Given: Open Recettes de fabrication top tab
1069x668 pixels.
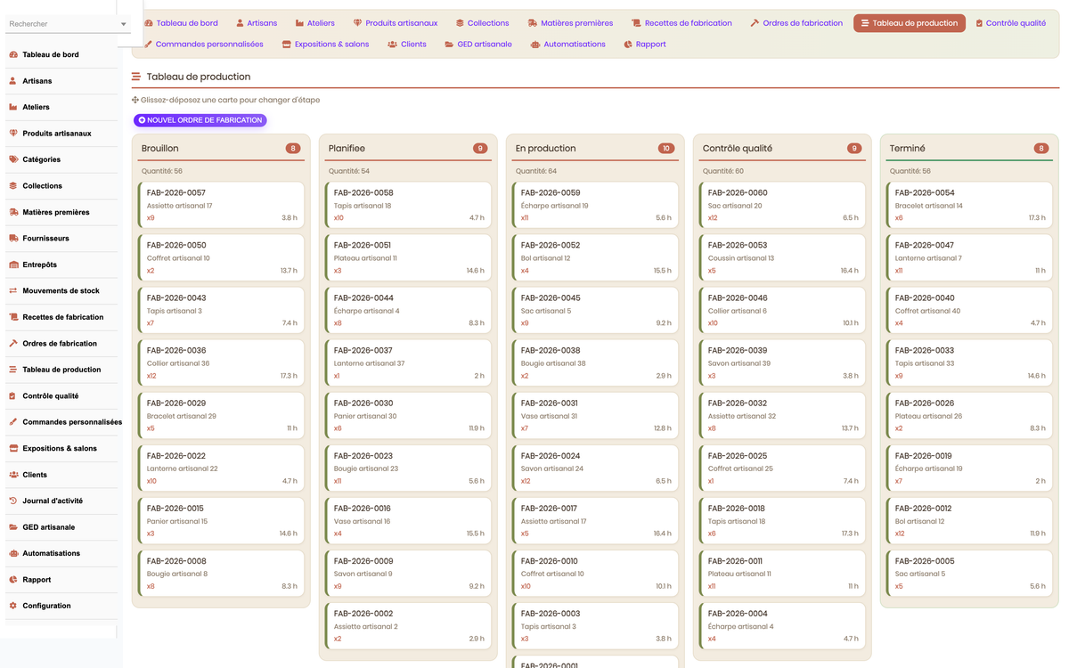Looking at the screenshot, I should (682, 23).
